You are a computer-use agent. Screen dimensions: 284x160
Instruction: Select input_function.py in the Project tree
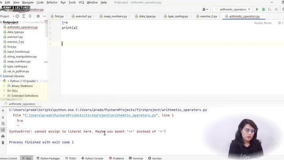tap(19, 52)
